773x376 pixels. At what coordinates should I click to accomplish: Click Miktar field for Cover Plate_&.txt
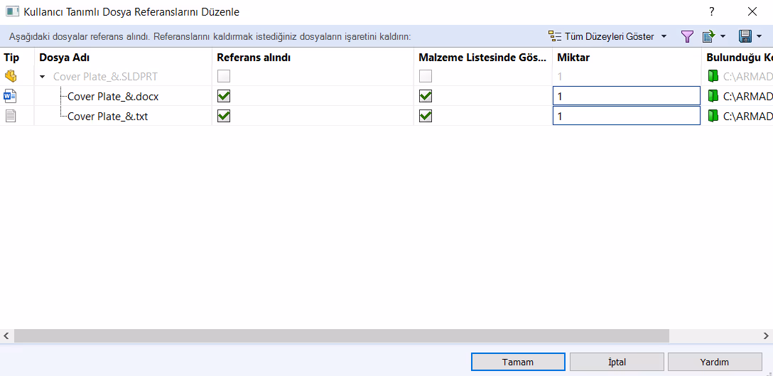tap(627, 115)
